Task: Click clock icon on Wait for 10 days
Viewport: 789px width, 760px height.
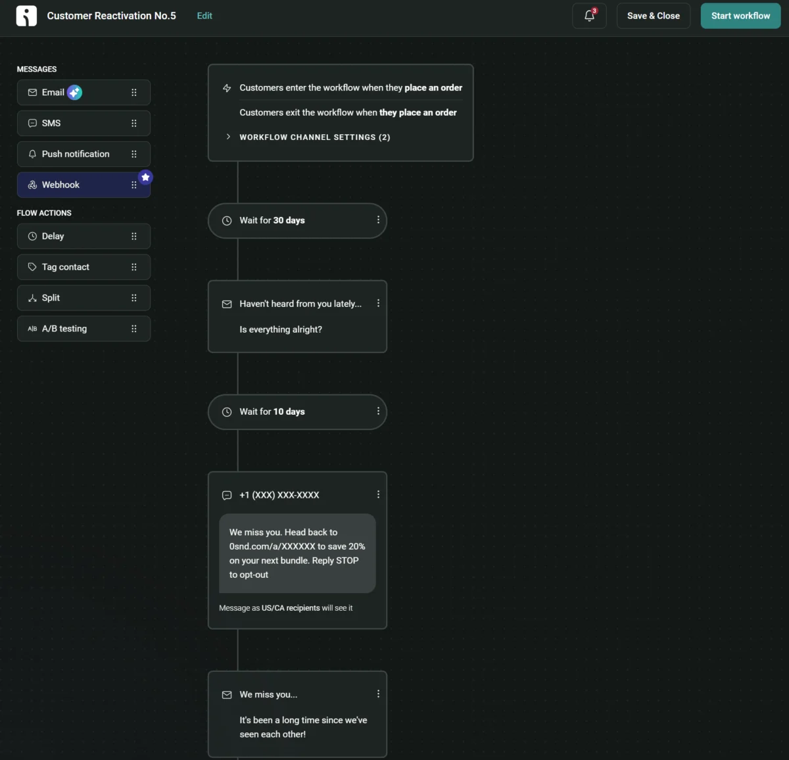Action: tap(227, 412)
